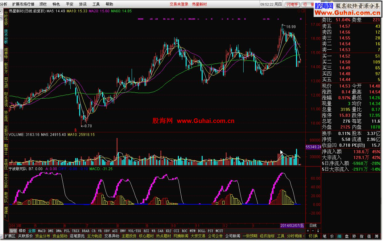Image resolution: width=383 pixels, height=241 pixels.
Task: Click the 交易未登录 link
Action: 179,4
